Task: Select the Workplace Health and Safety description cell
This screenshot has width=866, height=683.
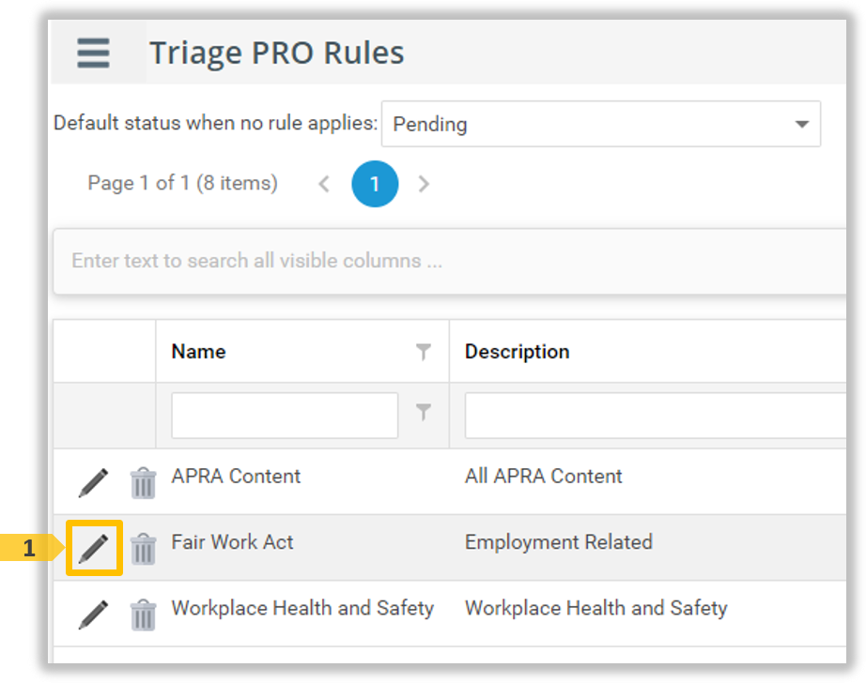Action: 595,608
